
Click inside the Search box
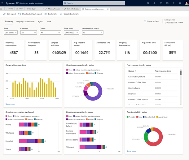pos(94,3)
